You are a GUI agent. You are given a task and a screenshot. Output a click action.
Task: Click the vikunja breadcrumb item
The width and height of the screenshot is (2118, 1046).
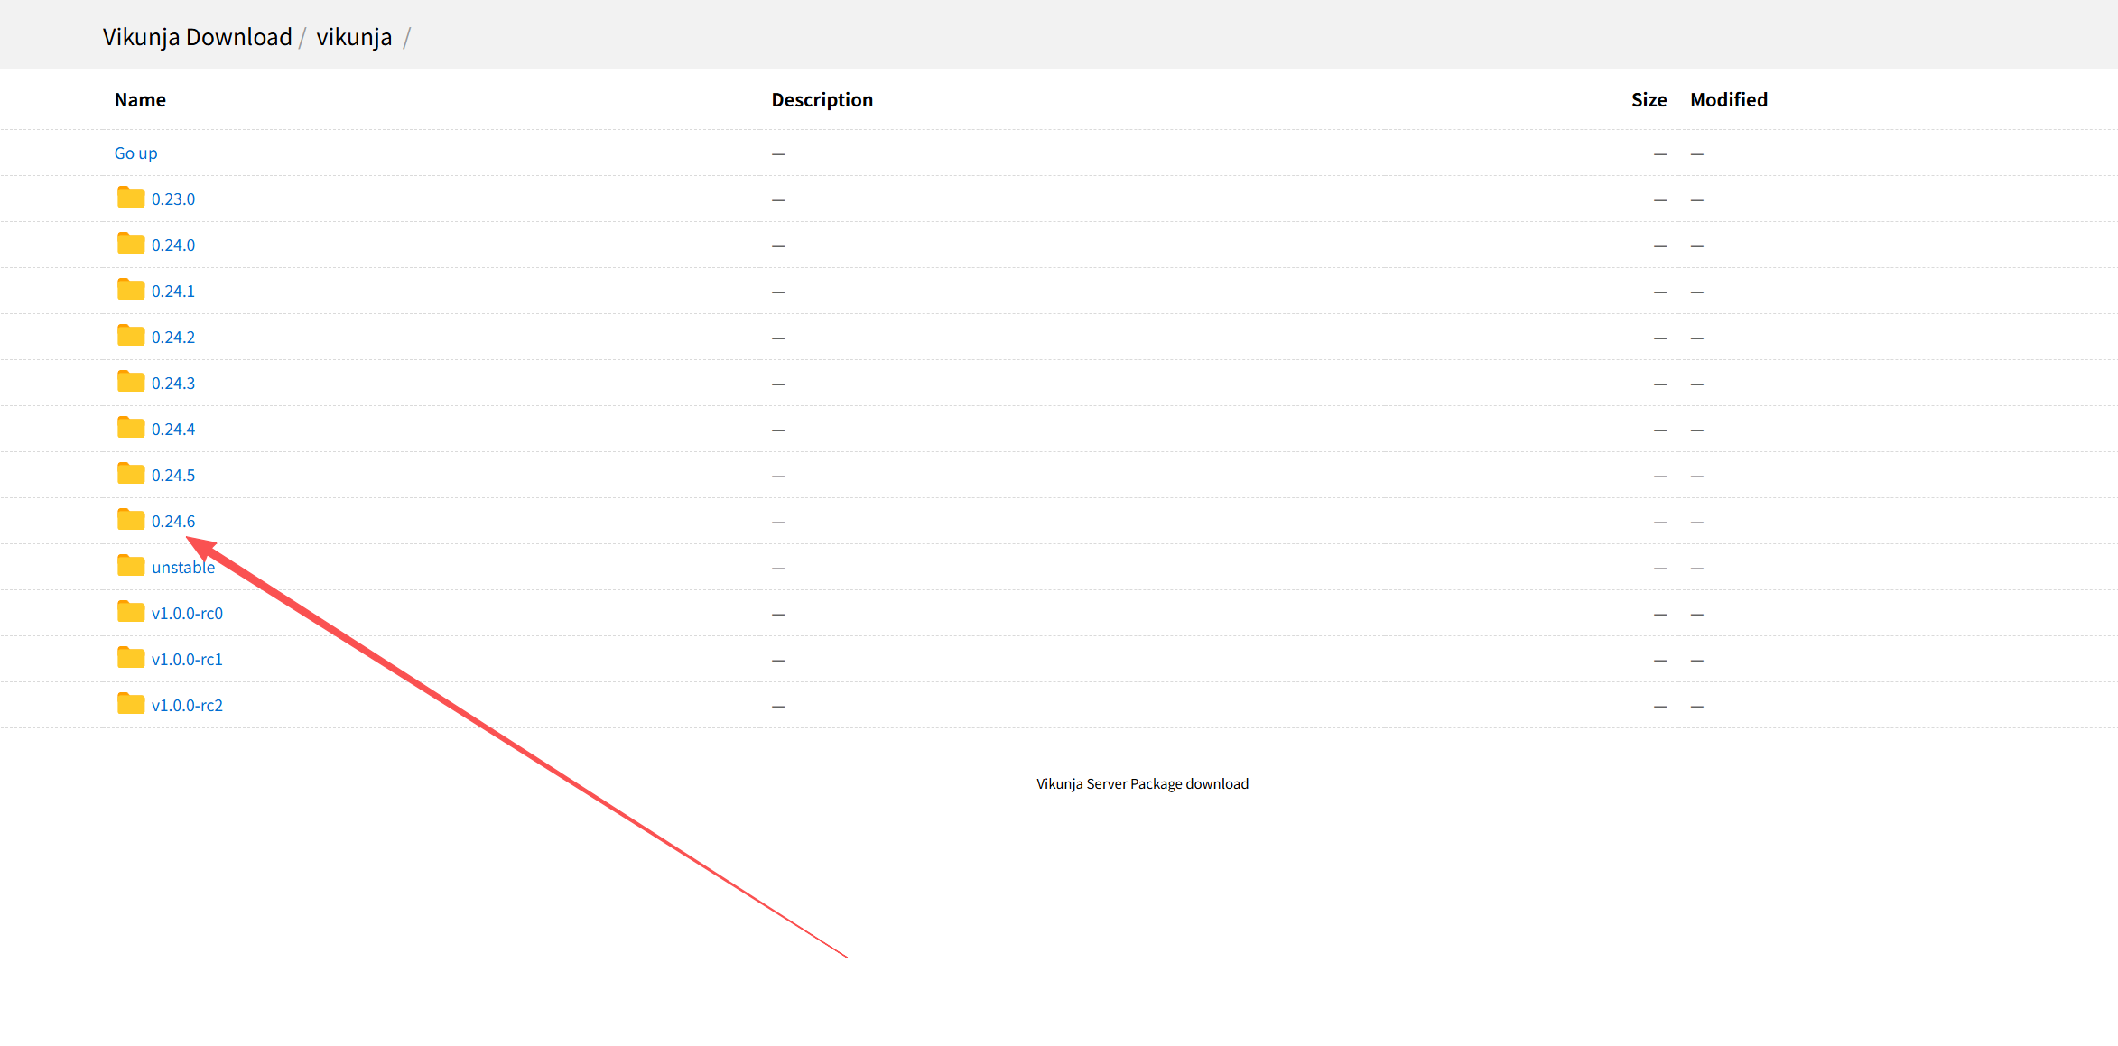click(354, 37)
